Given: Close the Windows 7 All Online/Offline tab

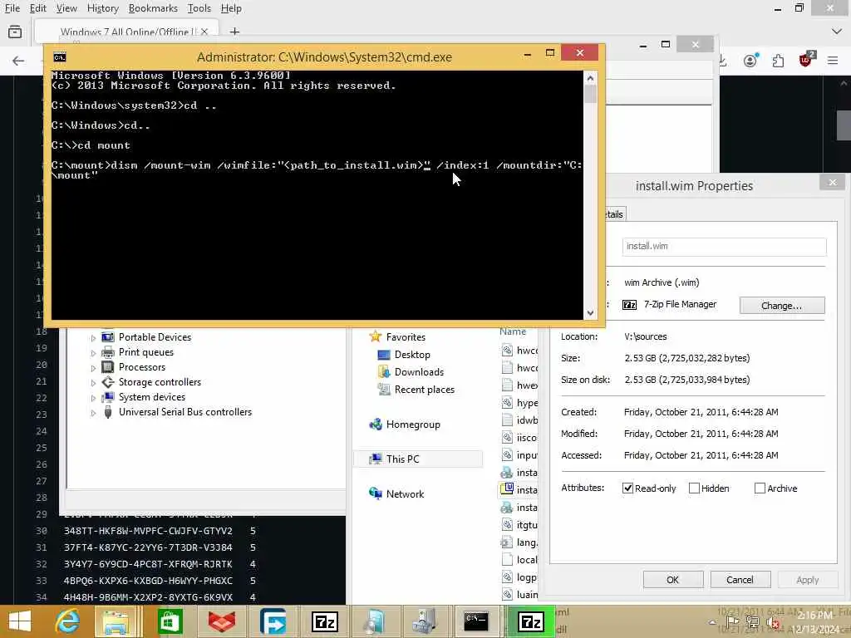Looking at the screenshot, I should pos(204,32).
